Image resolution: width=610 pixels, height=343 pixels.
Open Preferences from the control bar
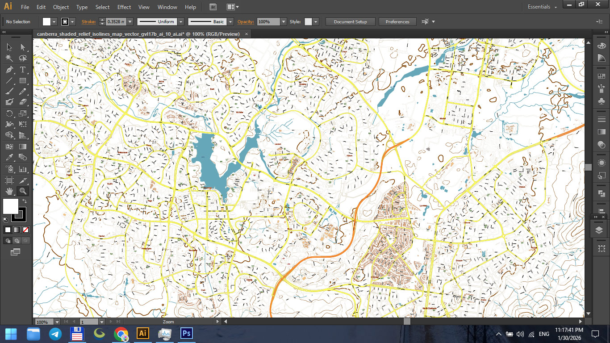click(397, 21)
